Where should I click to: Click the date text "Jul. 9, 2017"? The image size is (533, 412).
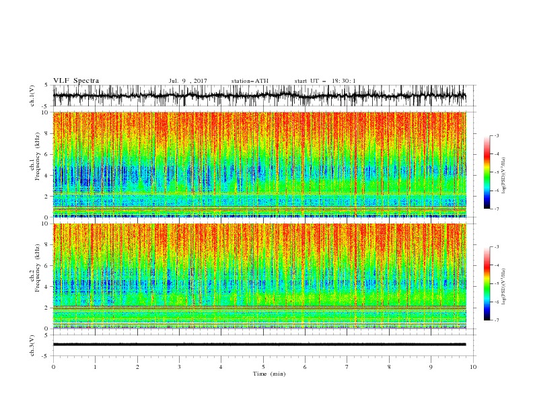coord(188,81)
